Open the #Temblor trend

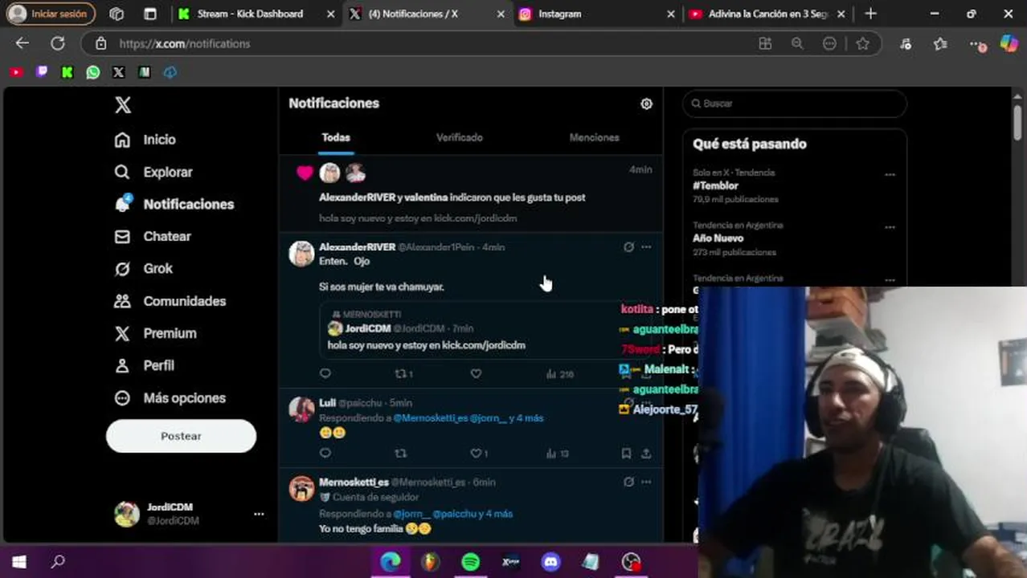point(715,185)
